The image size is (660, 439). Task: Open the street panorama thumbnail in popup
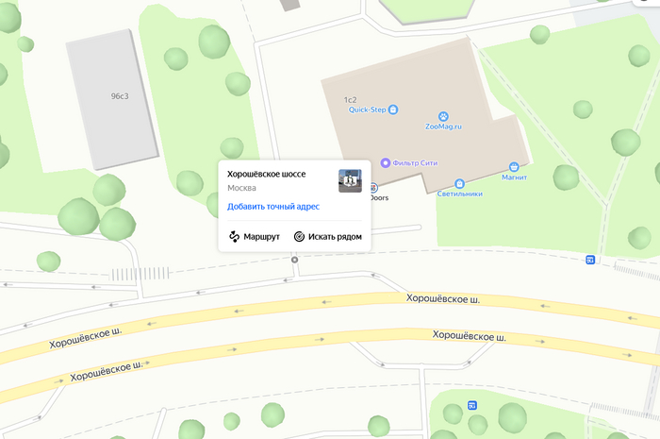point(350,180)
